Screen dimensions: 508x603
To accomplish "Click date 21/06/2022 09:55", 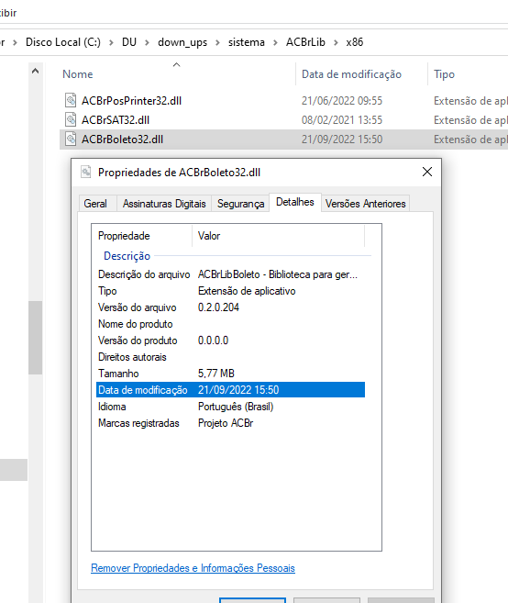I will (x=342, y=101).
